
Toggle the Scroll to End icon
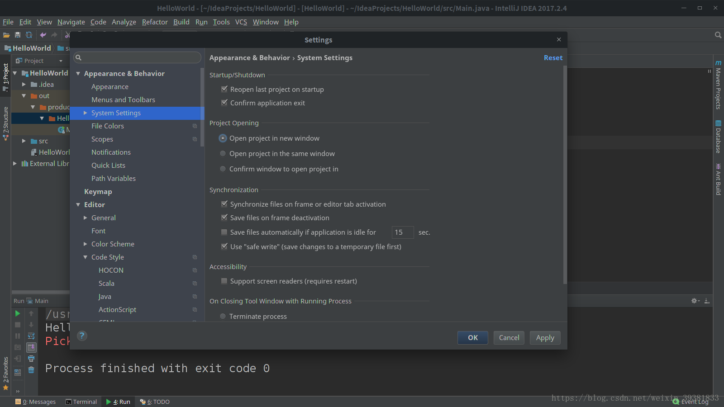[31, 347]
